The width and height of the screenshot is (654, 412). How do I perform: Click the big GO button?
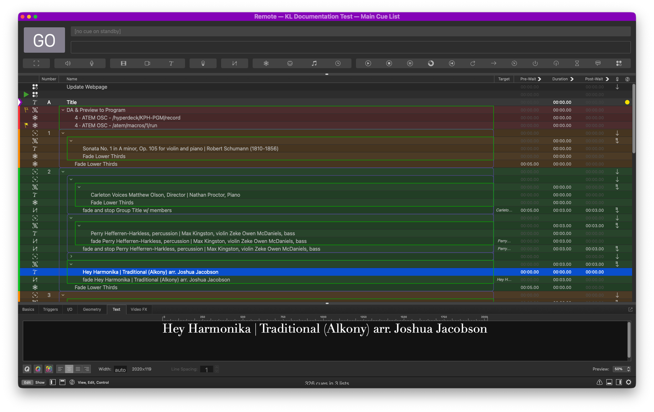pos(44,40)
